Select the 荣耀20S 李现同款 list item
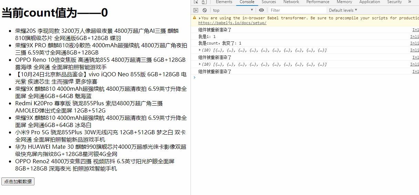This screenshot has height=195, width=419. [x=102, y=35]
